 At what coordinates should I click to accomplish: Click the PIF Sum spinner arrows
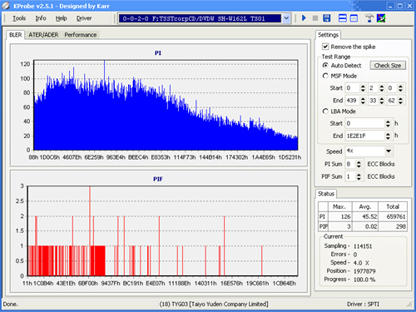click(359, 176)
